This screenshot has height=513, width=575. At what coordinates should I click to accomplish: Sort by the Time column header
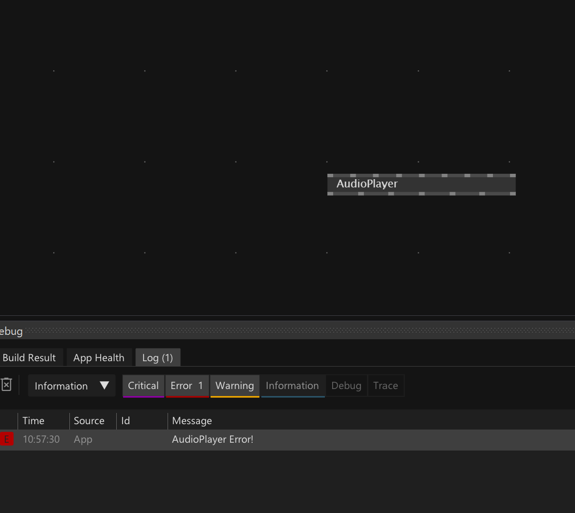[33, 421]
